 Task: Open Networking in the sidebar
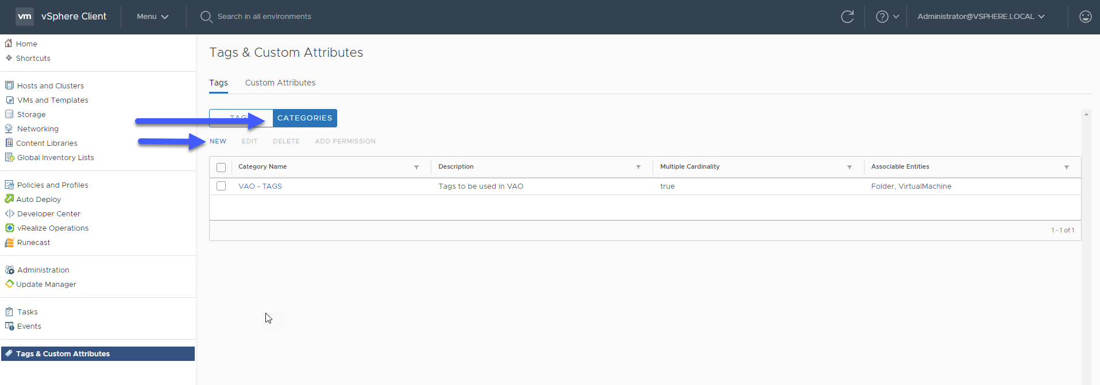coord(38,129)
